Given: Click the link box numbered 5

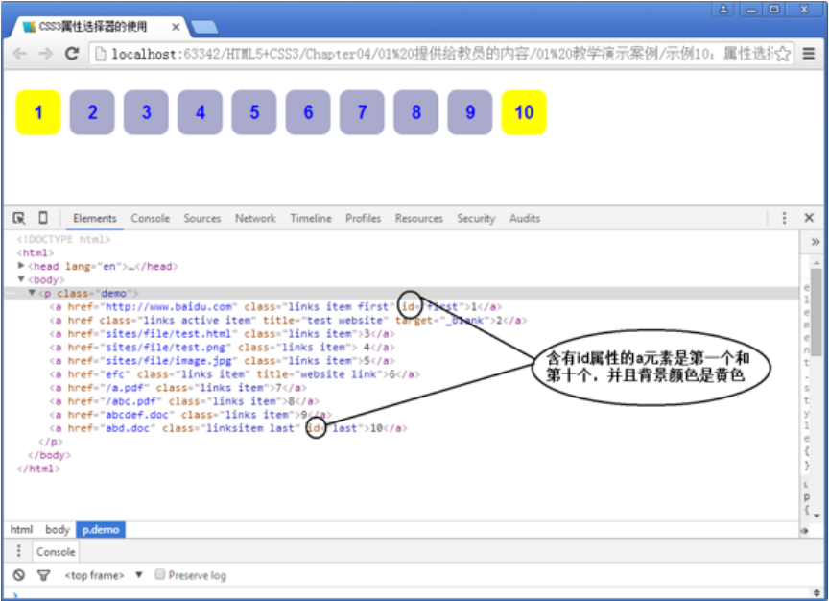Looking at the screenshot, I should [253, 112].
